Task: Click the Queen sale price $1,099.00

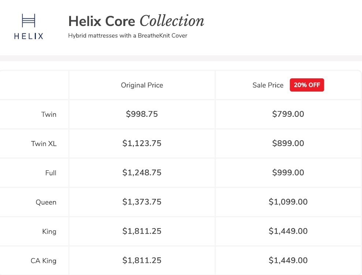Action: tap(288, 202)
